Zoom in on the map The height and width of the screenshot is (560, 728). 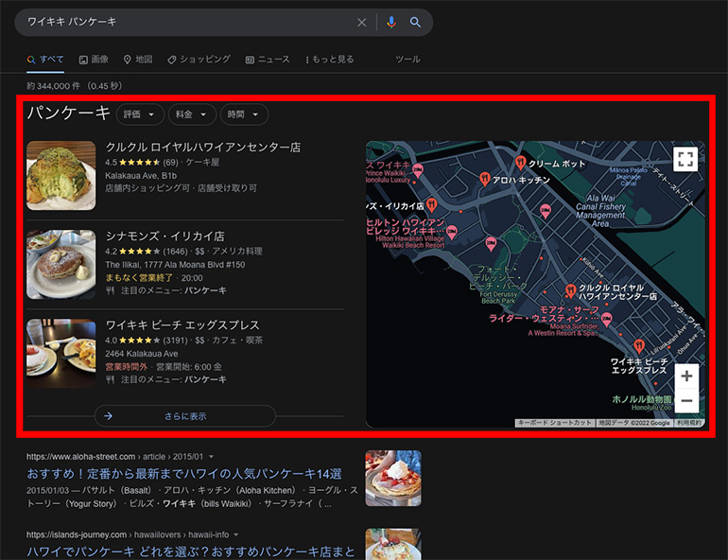[x=686, y=376]
